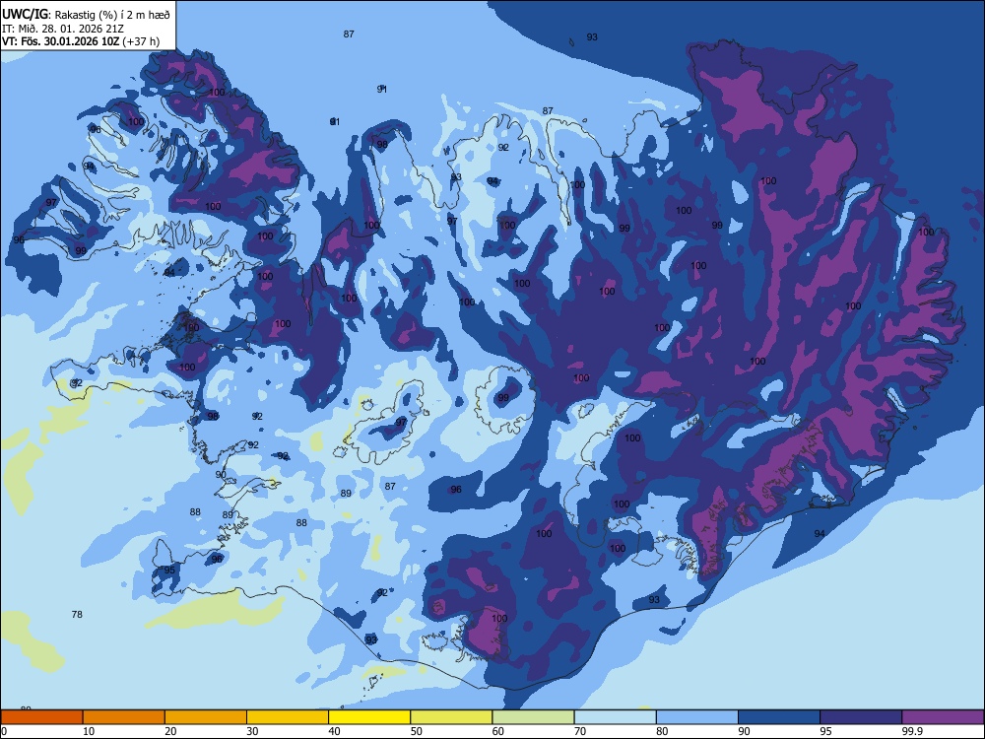Click the '78' humidity value over the ocean
Viewport: 985px width, 739px height.
[77, 614]
